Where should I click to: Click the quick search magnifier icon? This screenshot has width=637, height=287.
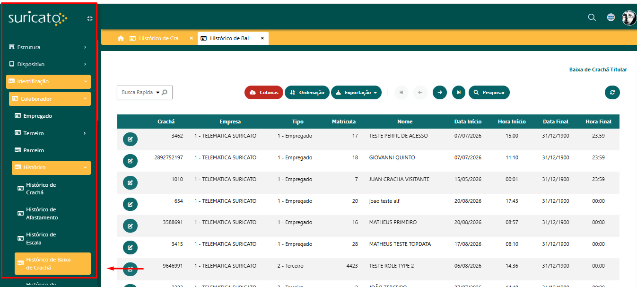(x=165, y=93)
